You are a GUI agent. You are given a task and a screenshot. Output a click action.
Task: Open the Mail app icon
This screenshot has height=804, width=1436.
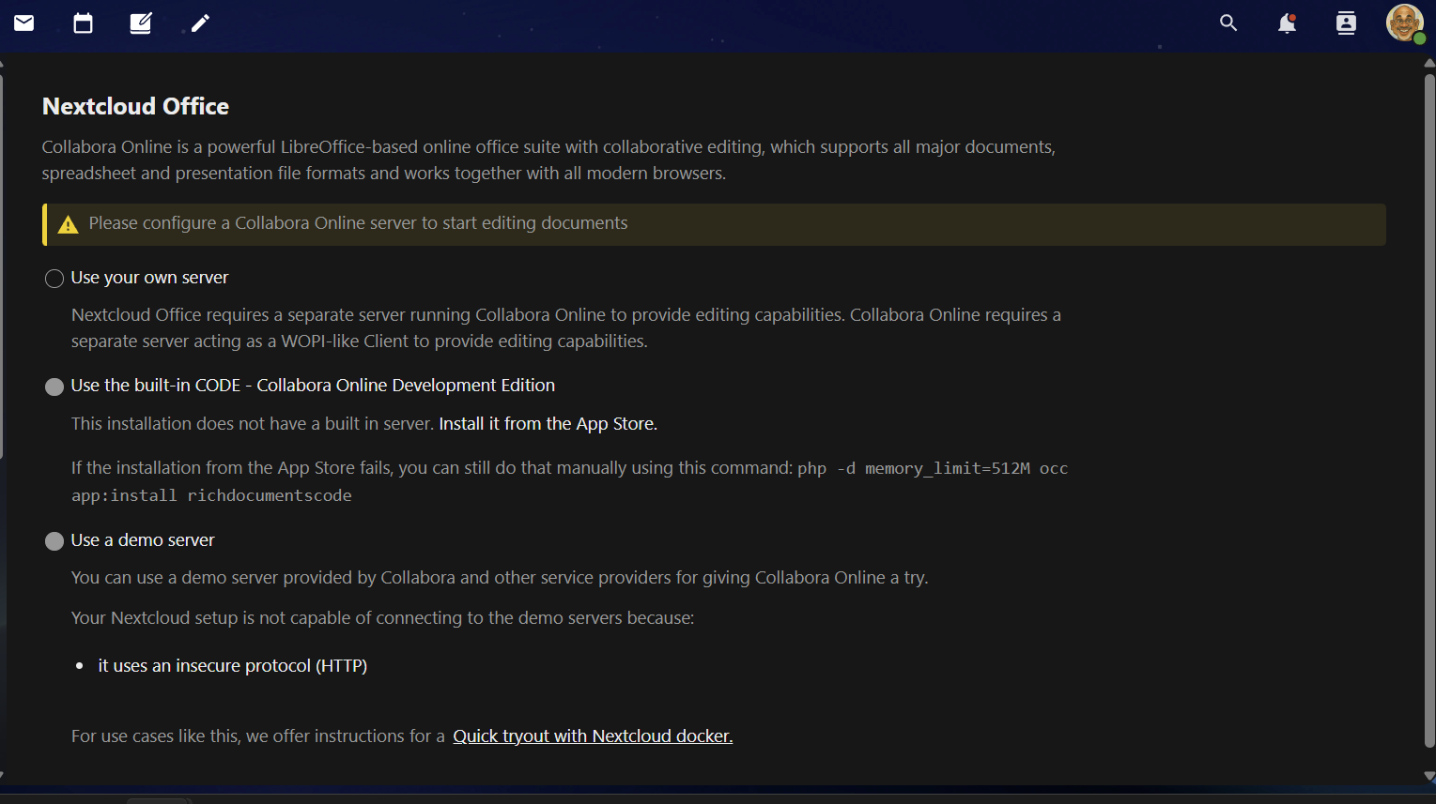click(24, 23)
